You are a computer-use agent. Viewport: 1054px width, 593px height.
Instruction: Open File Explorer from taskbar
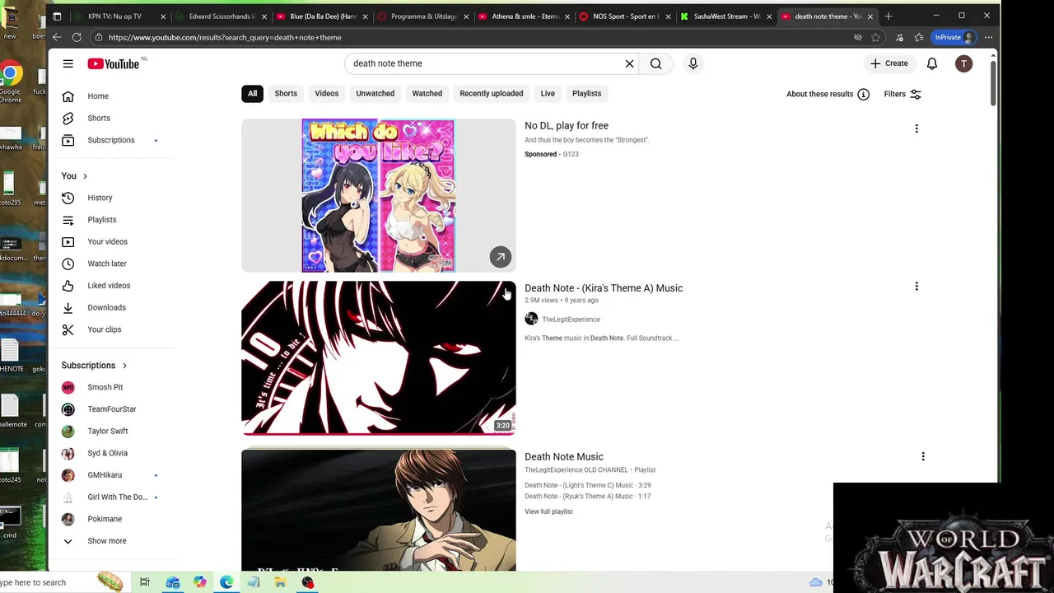click(x=280, y=582)
